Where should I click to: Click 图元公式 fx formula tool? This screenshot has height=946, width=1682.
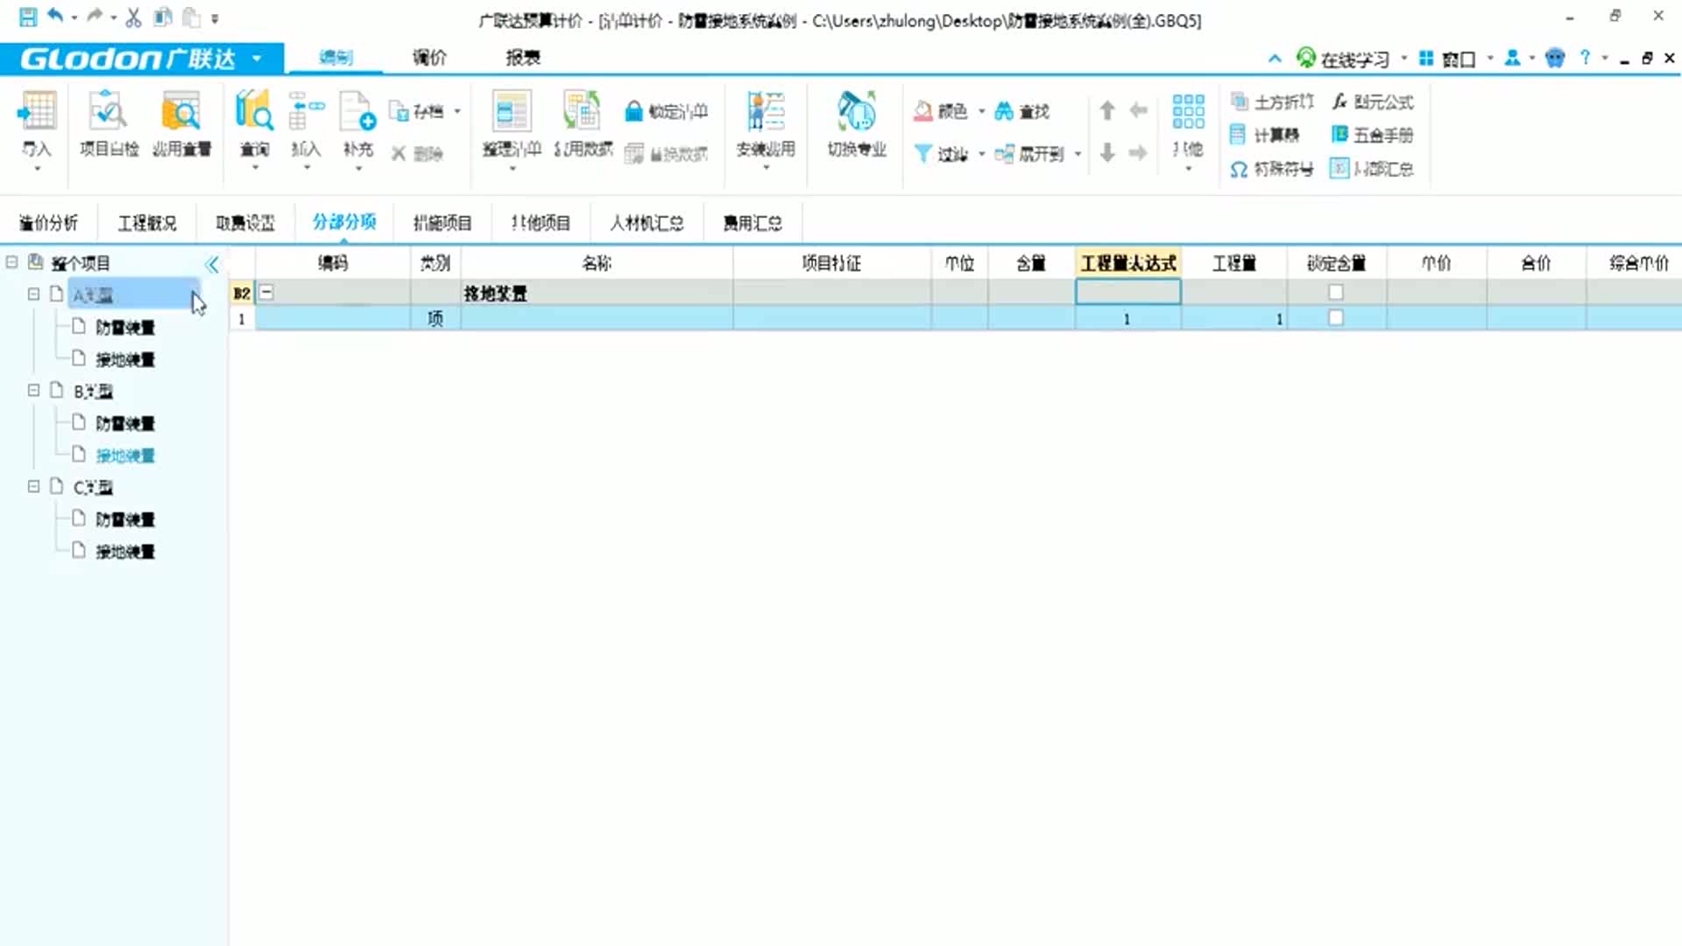tap(1373, 102)
